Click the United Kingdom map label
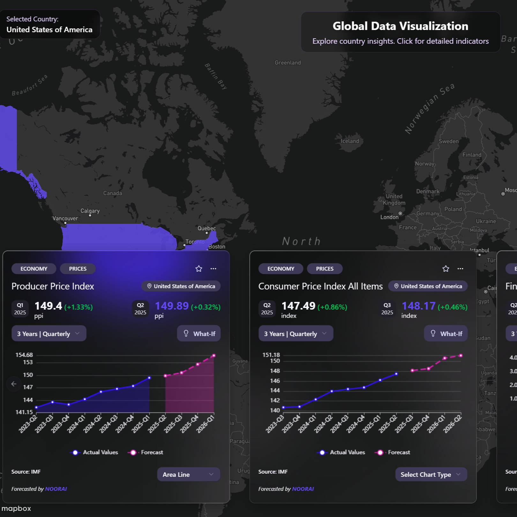 (x=394, y=199)
